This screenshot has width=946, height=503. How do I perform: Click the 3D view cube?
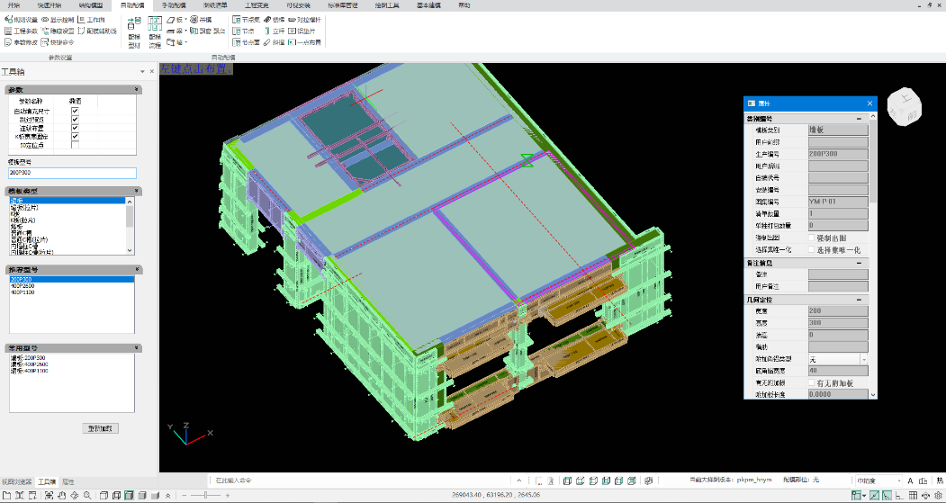pos(905,105)
